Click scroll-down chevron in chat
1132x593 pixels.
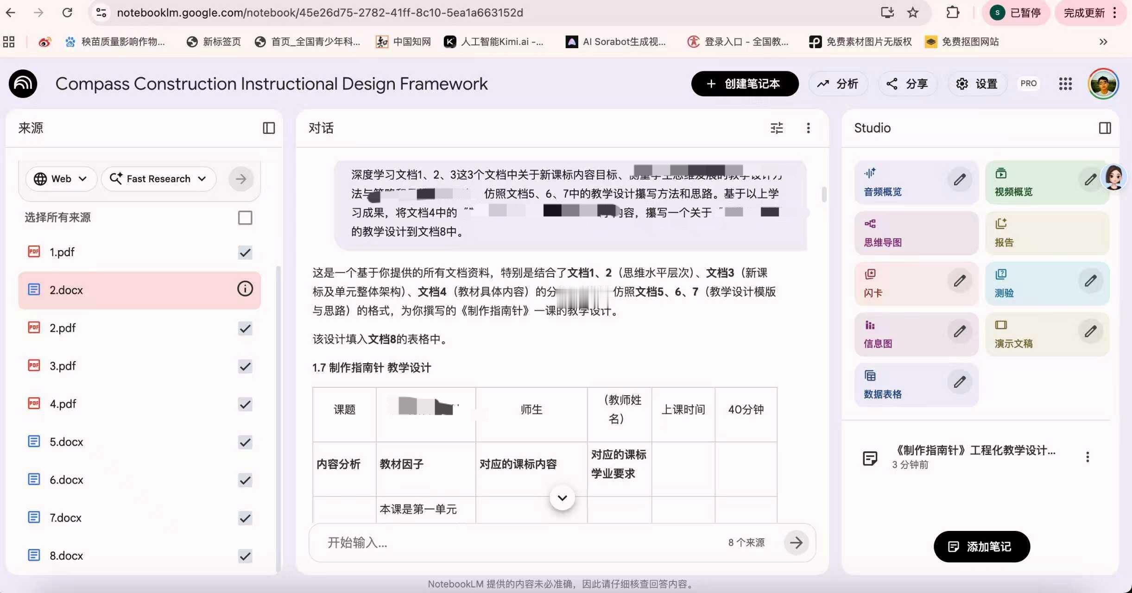click(562, 498)
